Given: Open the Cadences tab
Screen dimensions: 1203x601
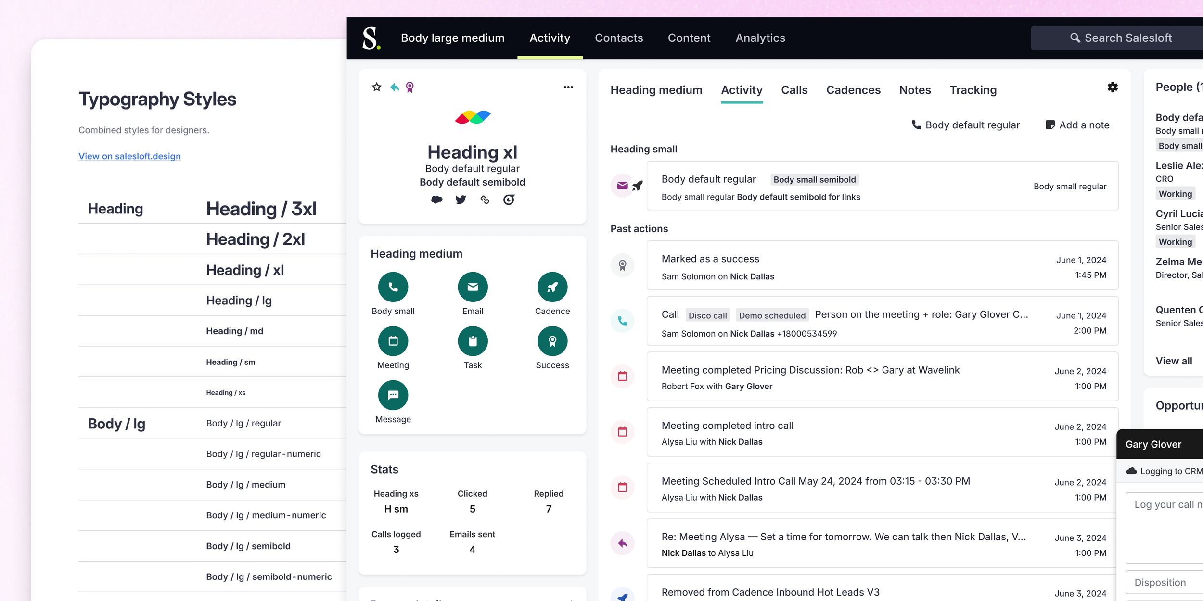Looking at the screenshot, I should 853,90.
